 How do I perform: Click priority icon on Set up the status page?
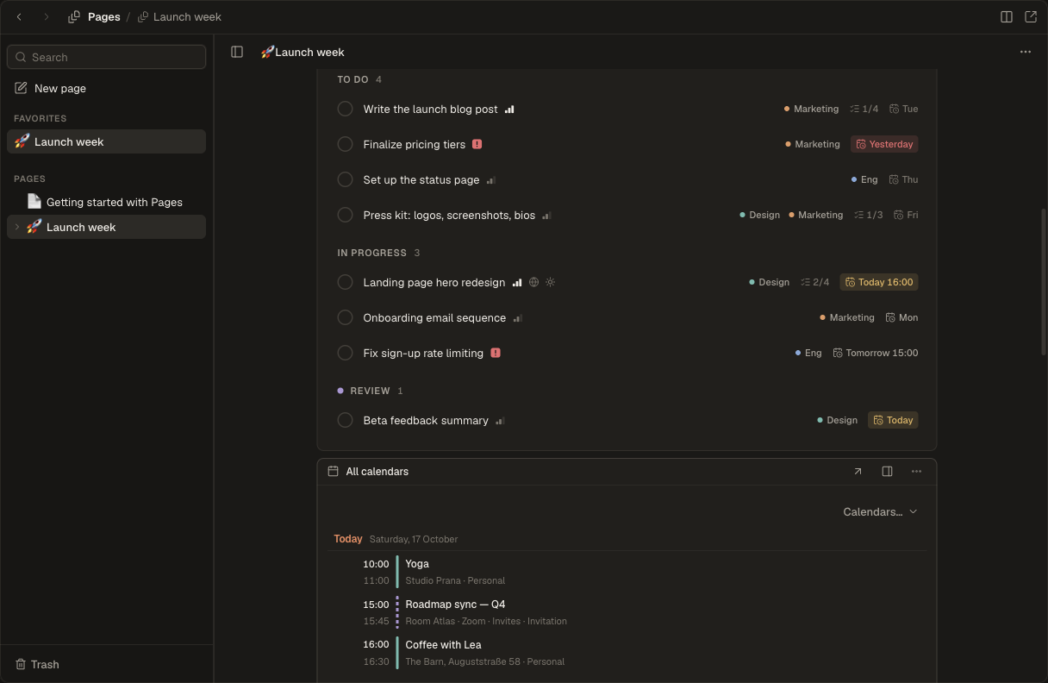pyautogui.click(x=491, y=180)
